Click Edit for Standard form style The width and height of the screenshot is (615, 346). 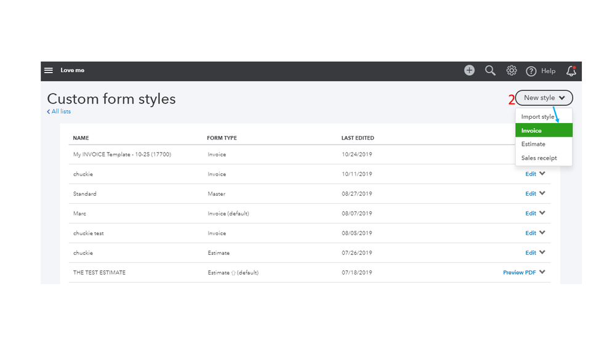[531, 194]
